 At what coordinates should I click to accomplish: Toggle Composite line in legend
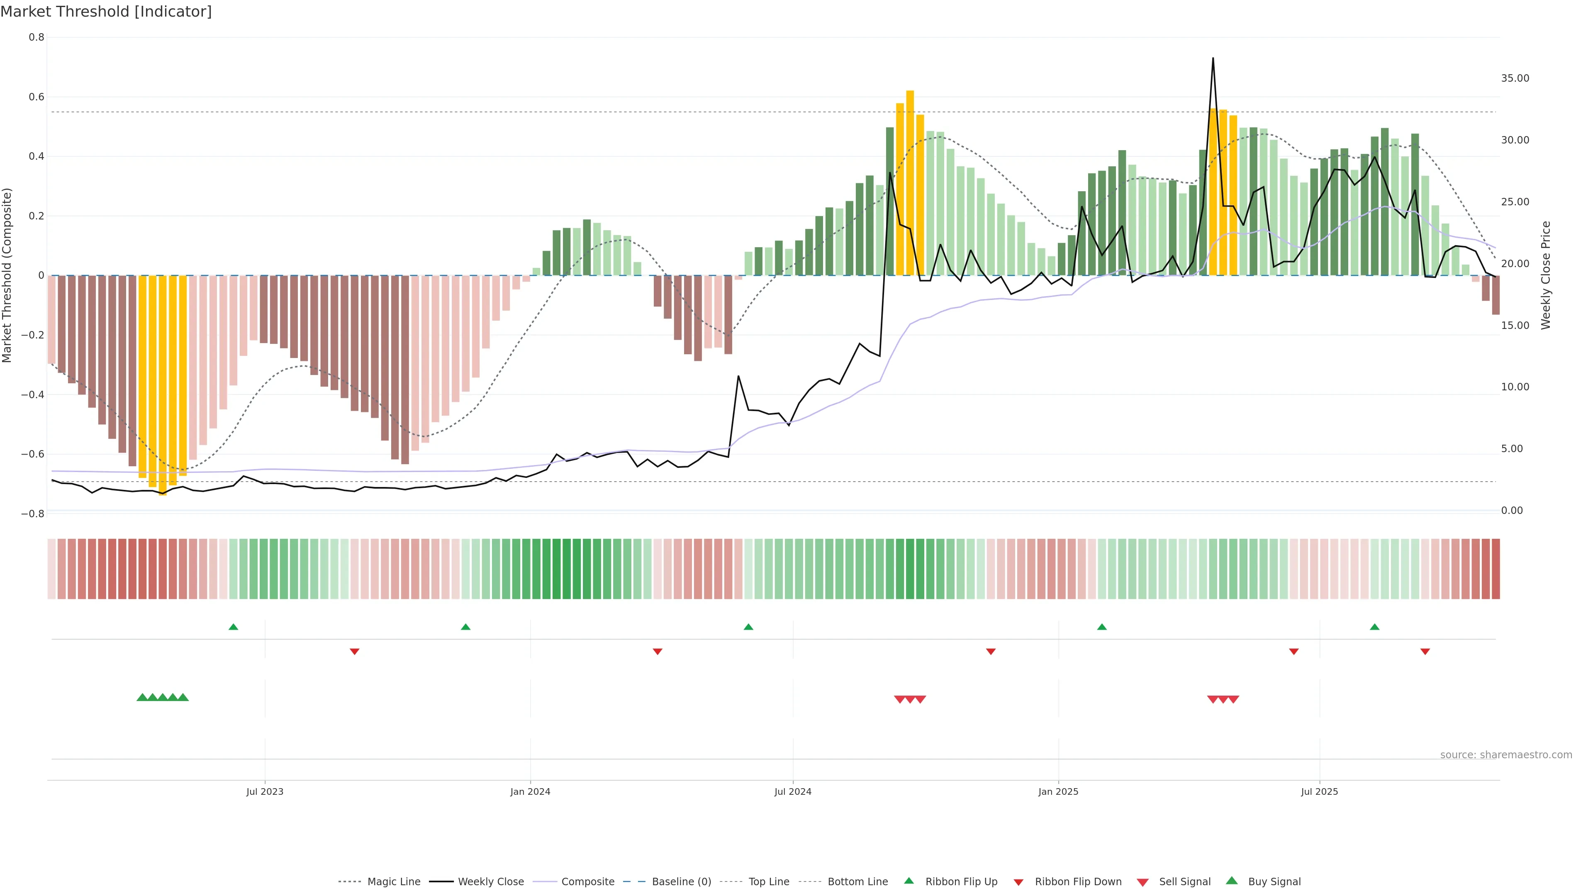tap(587, 882)
